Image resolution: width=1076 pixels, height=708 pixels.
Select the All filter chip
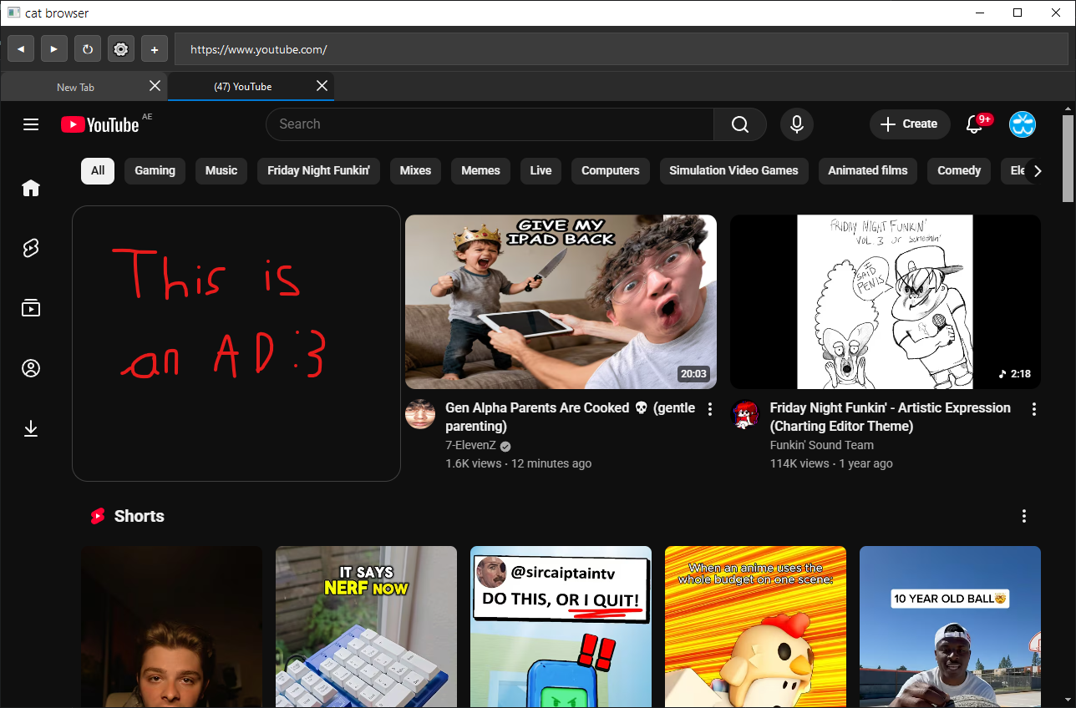(x=98, y=170)
